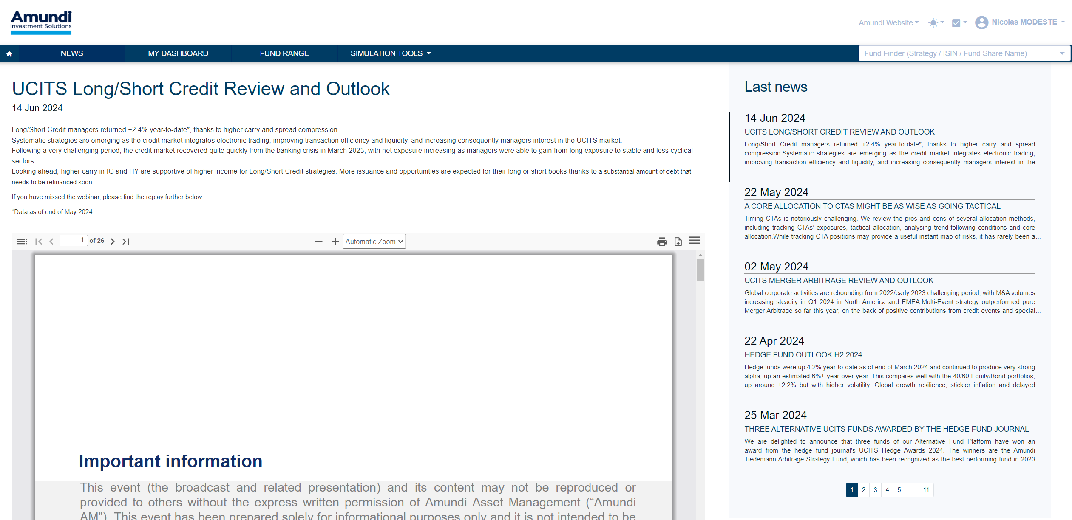Go to news page 4
1072x520 pixels.
[x=887, y=490]
